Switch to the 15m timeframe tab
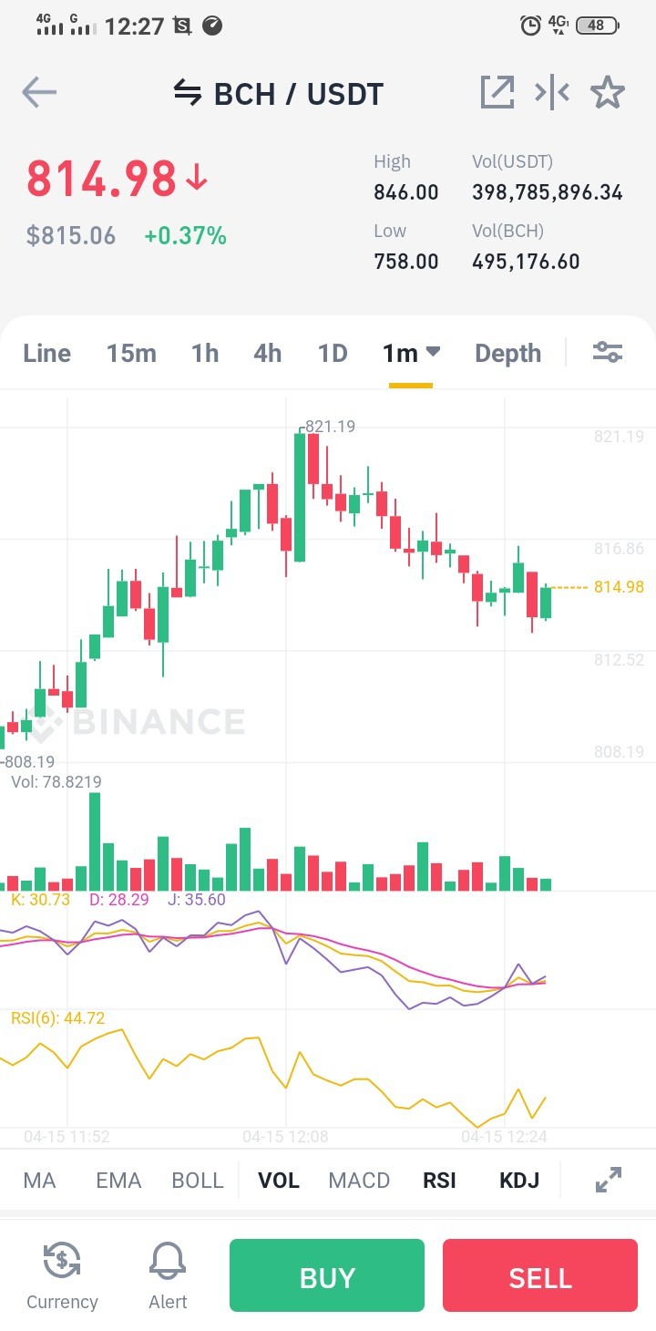This screenshot has width=656, height=1331. [x=131, y=353]
